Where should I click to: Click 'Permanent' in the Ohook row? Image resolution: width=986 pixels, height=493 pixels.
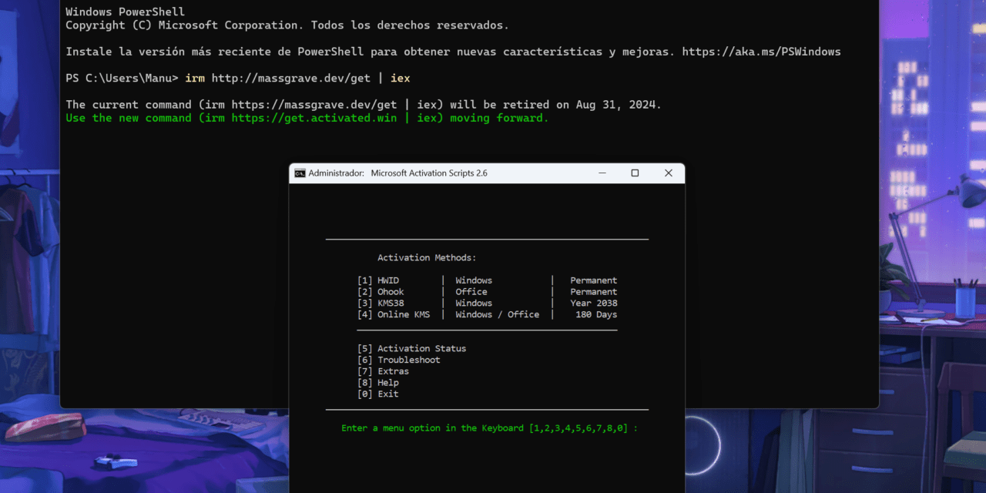(594, 292)
